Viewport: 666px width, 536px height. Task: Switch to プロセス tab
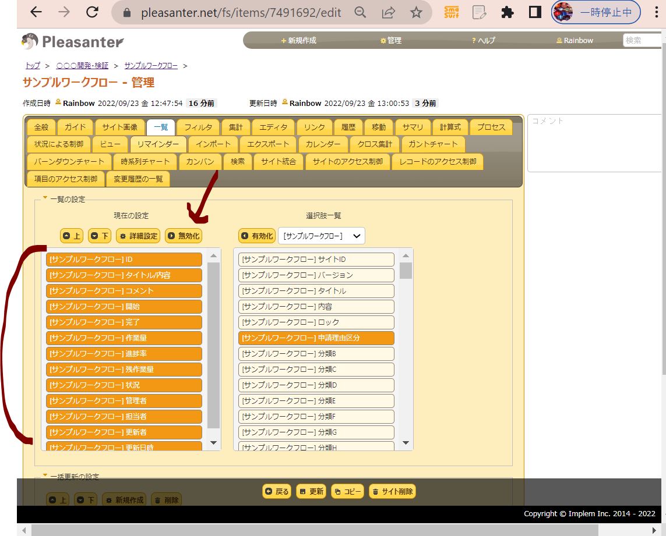coord(491,127)
